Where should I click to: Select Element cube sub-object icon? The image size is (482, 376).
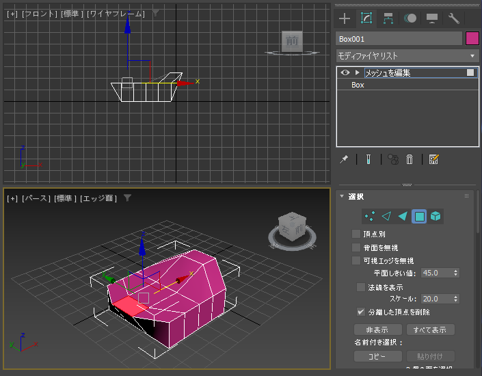point(436,216)
